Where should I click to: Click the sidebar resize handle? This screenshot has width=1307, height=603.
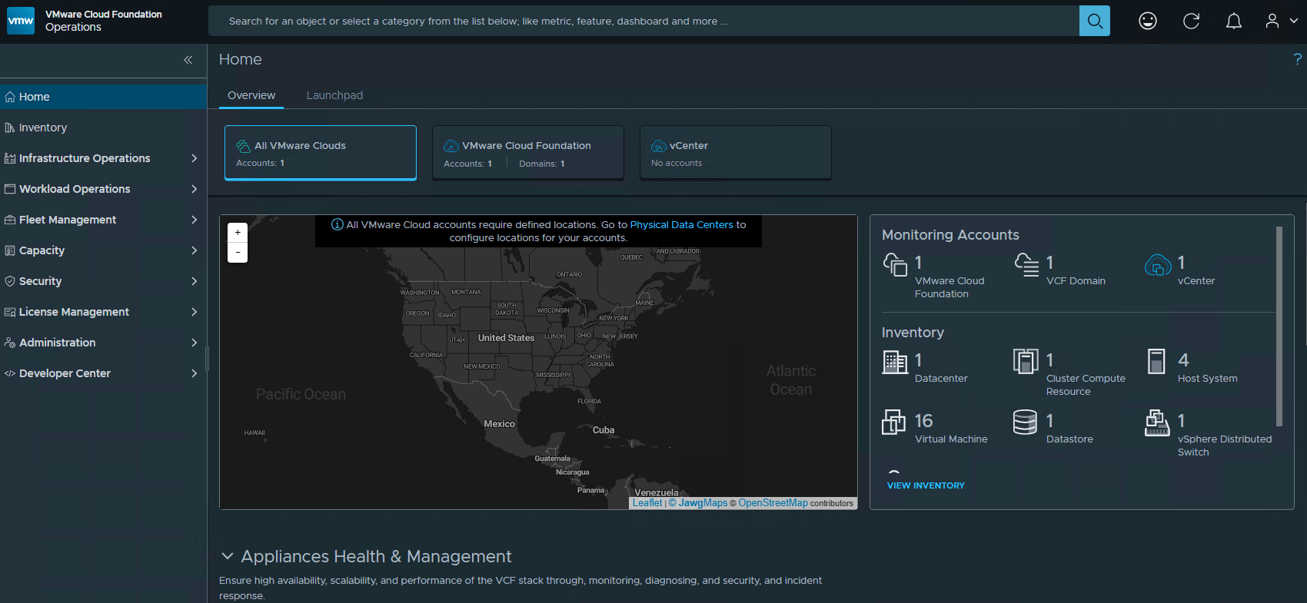click(x=208, y=359)
